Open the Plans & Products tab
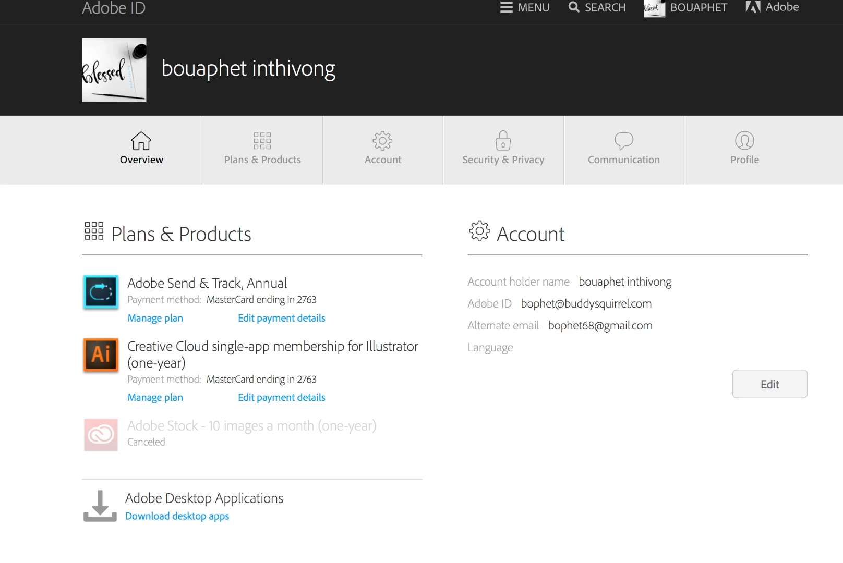Image resolution: width=843 pixels, height=563 pixels. point(262,149)
